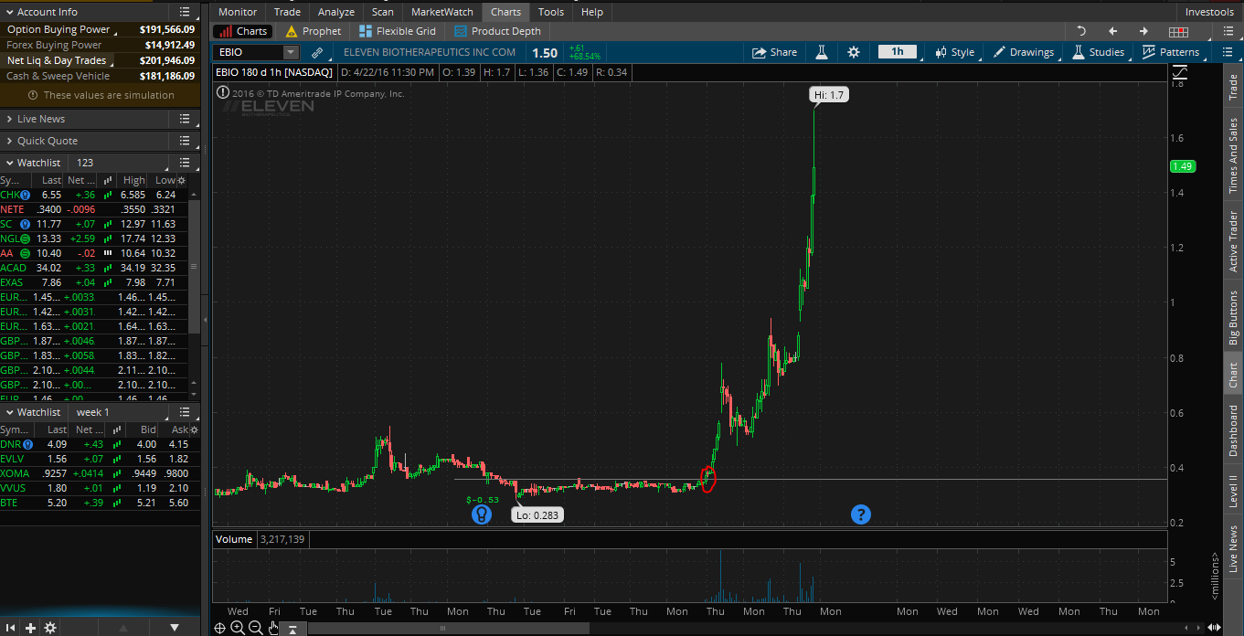This screenshot has height=636, width=1244.
Task: Open the Active Trader side tab
Action: tap(1233, 241)
